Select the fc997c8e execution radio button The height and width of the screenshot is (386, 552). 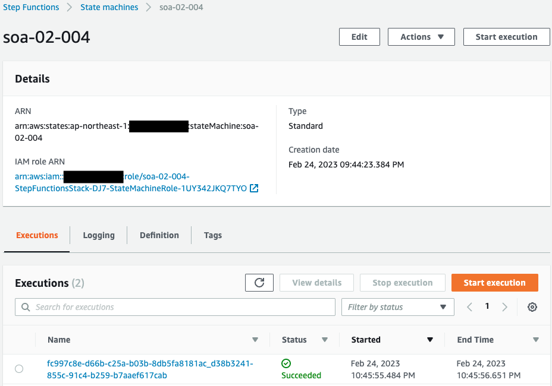tap(19, 369)
